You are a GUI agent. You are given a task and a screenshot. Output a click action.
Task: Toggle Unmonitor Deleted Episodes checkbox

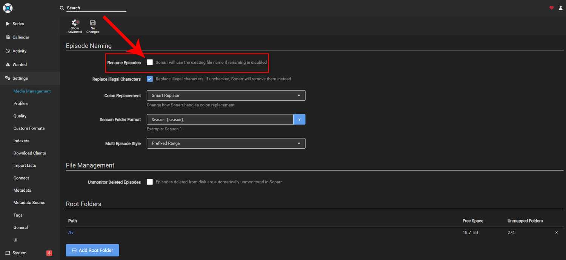point(150,182)
